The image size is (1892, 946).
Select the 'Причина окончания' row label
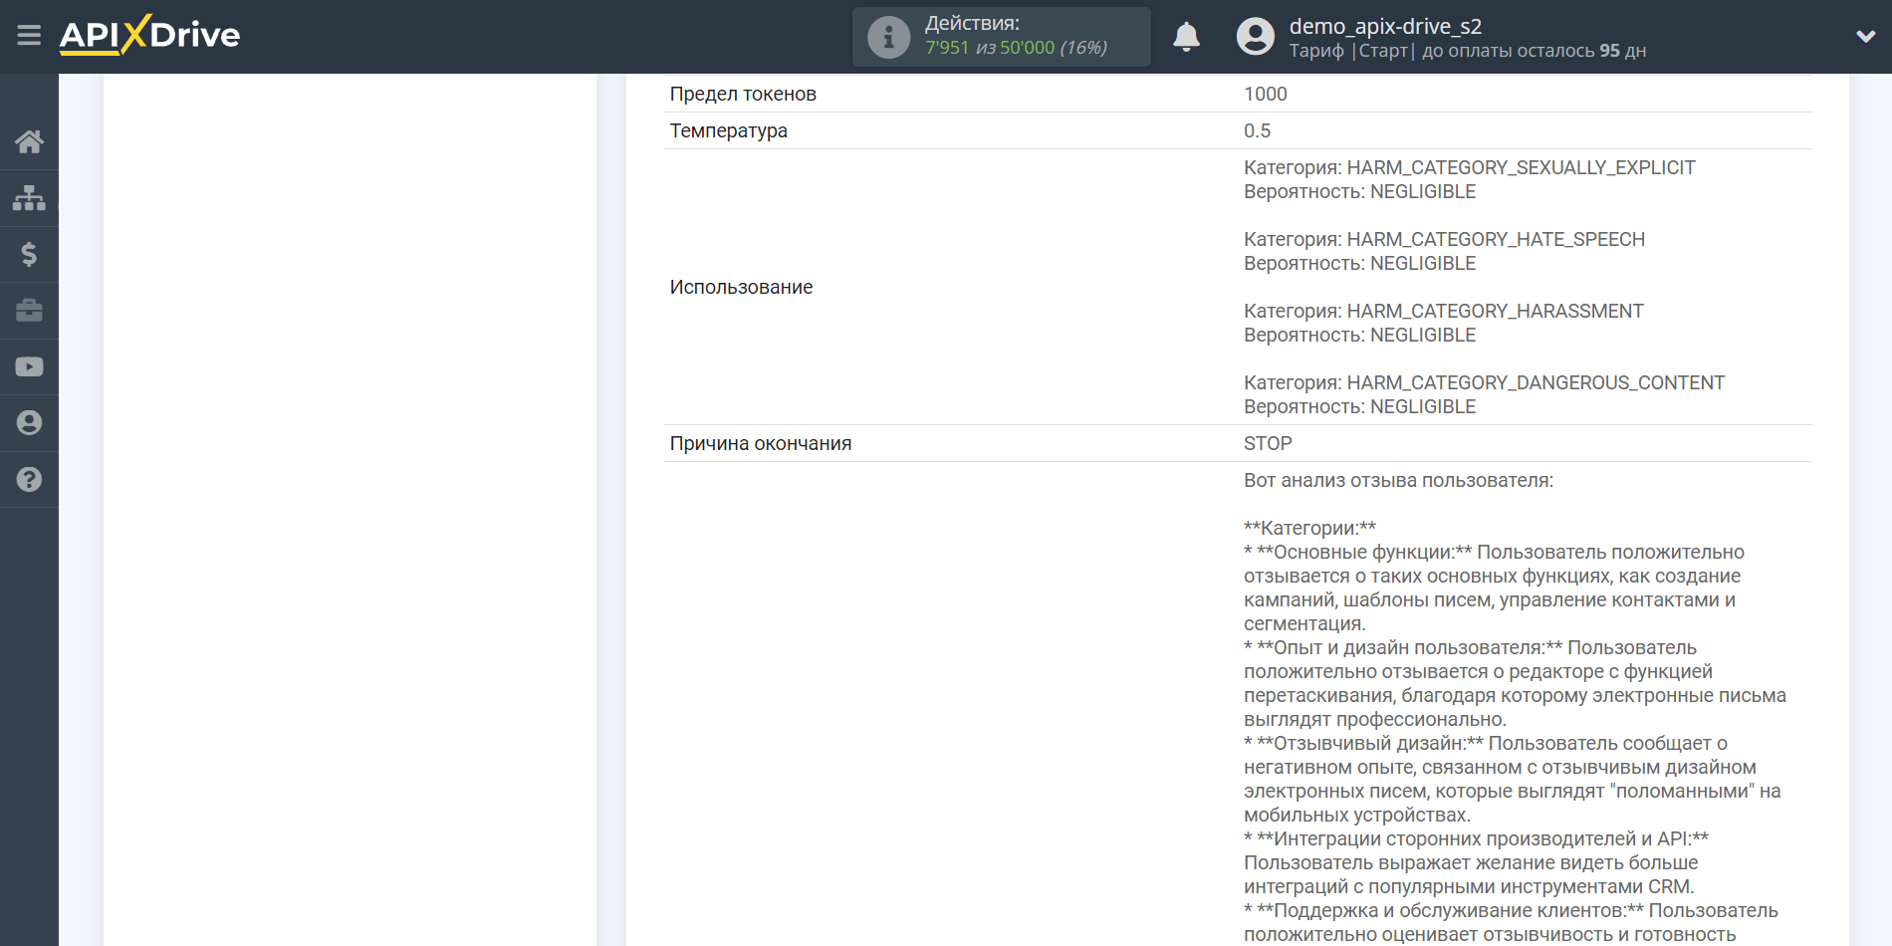[760, 443]
